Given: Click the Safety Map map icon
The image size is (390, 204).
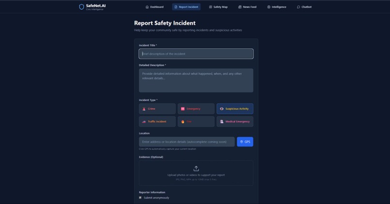Looking at the screenshot, I should coord(210,7).
